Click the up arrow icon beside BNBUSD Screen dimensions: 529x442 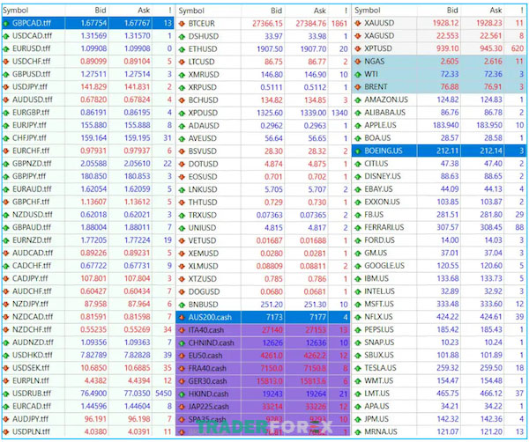click(182, 305)
